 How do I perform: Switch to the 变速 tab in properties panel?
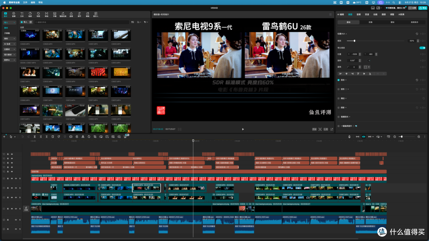[x=367, y=14]
